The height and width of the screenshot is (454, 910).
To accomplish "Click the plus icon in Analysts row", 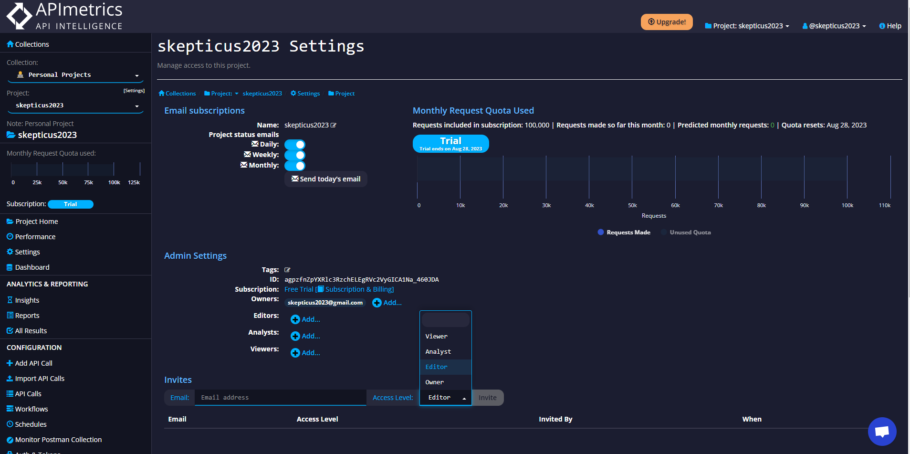I will [295, 336].
